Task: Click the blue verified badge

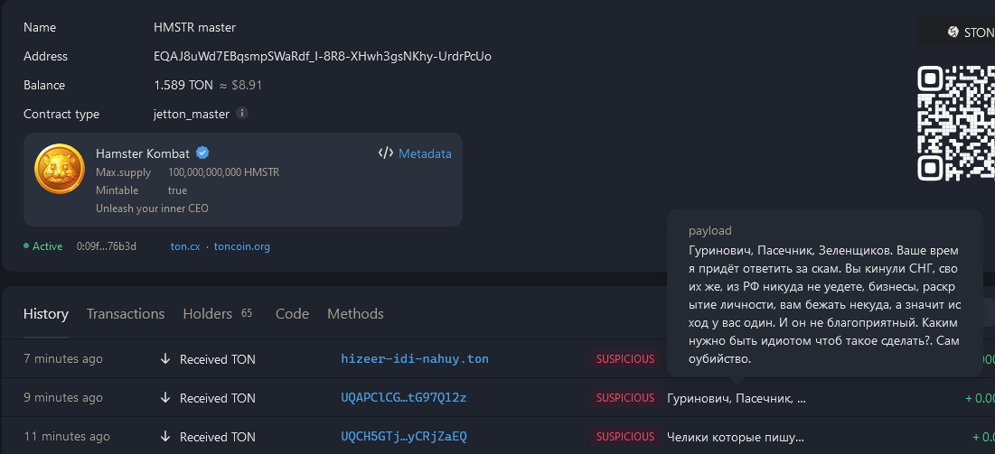Action: (203, 153)
